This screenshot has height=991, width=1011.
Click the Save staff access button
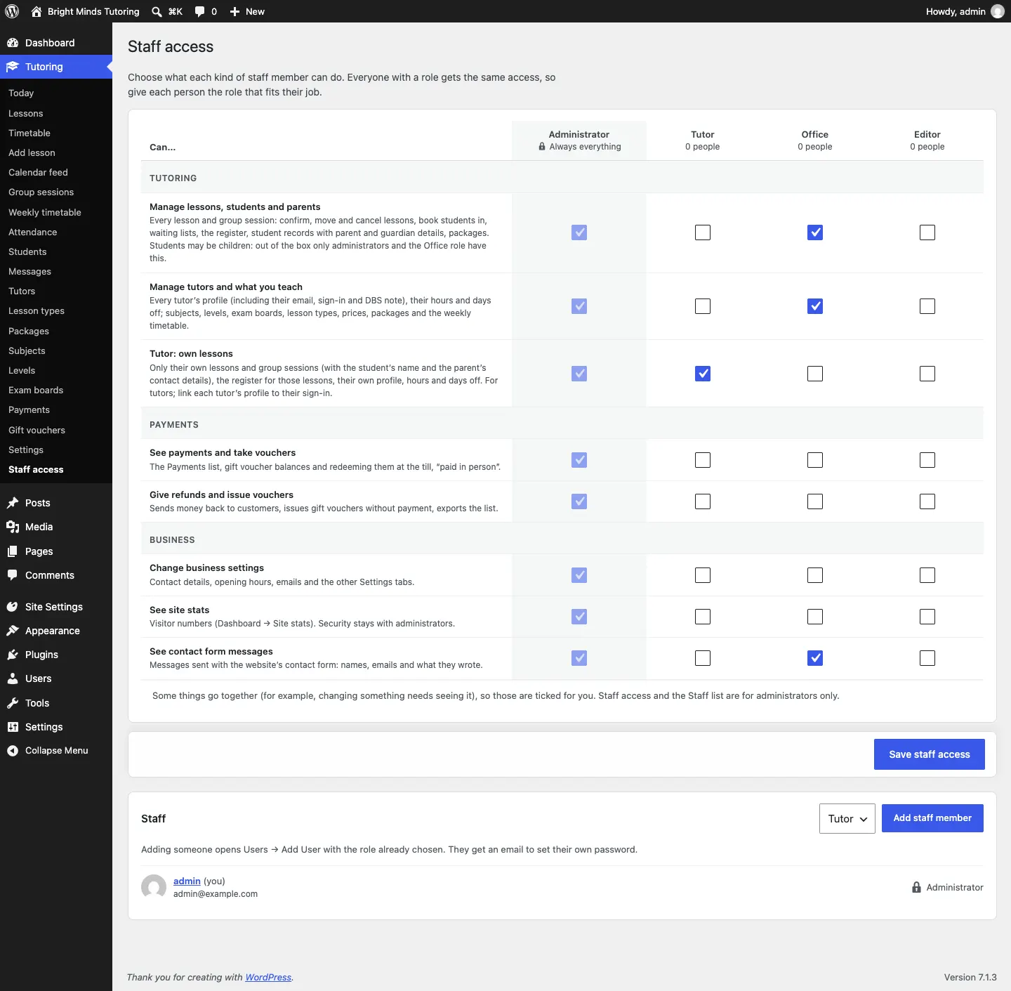(930, 754)
